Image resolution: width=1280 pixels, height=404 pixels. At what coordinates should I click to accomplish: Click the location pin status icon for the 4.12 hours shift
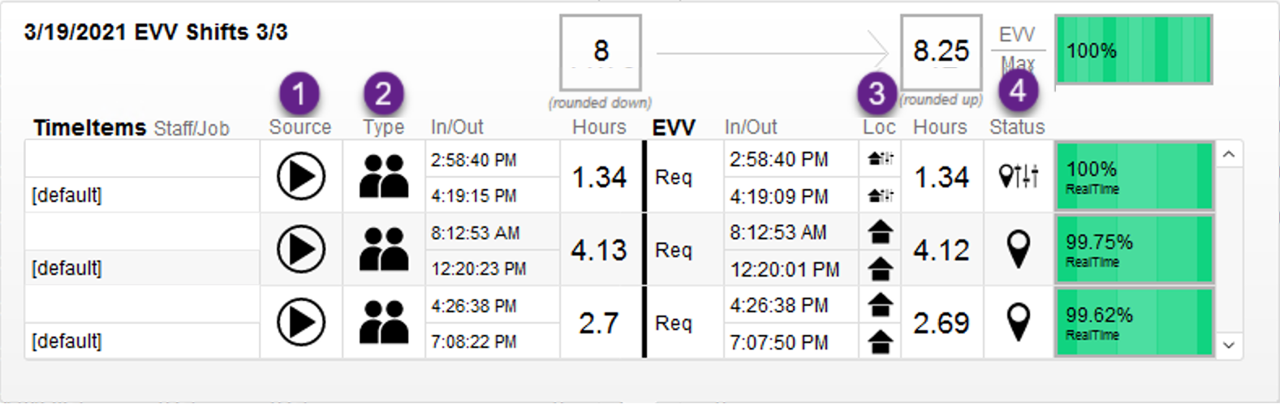tap(1018, 249)
